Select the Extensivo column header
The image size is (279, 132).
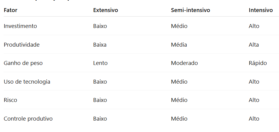(105, 10)
